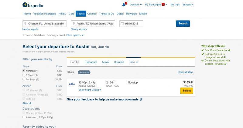
Task: Click the Expedia logo
Action: click(33, 5)
